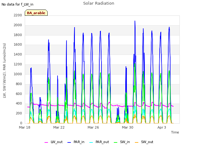
Task: Click the Mar 30 x-axis label
Action: [x=127, y=127]
